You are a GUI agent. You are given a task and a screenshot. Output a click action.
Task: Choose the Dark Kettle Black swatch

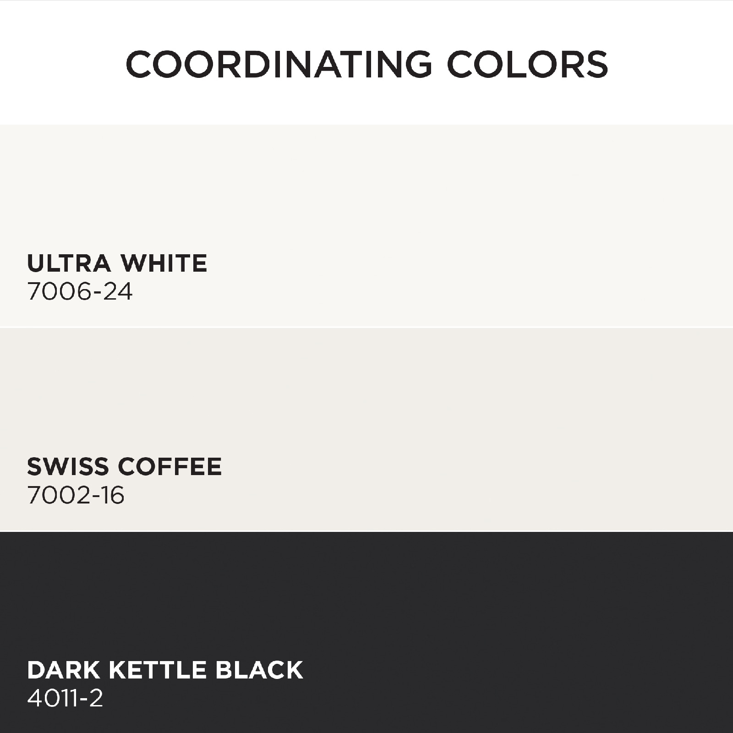click(366, 633)
